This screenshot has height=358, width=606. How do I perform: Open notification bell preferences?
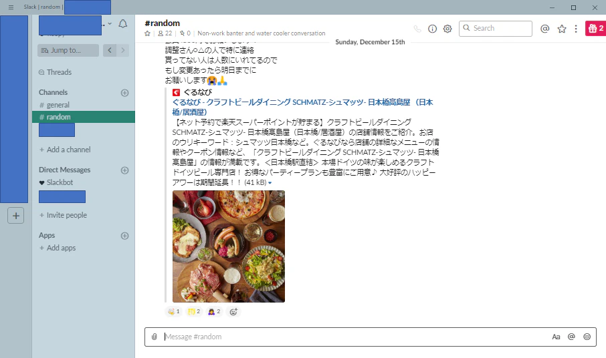coord(122,24)
